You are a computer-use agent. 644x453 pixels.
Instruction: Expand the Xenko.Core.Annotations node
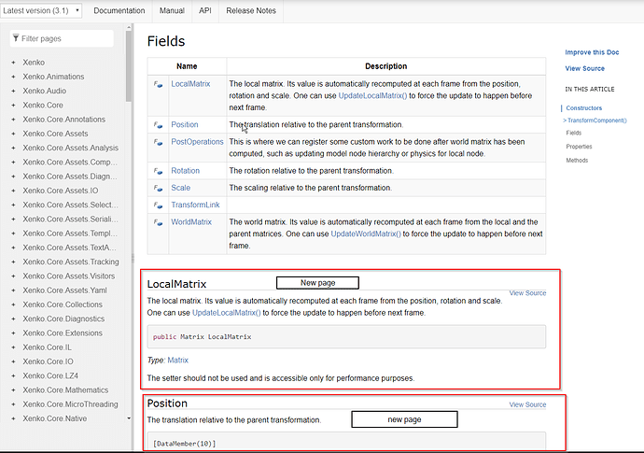pyautogui.click(x=13, y=120)
